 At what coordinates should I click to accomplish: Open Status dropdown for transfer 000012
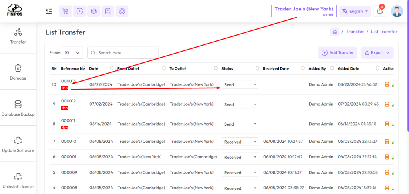(x=240, y=104)
